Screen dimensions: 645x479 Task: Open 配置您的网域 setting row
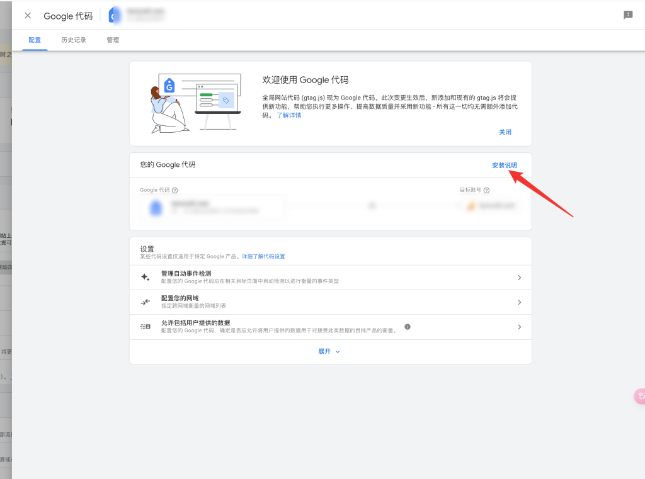(x=330, y=302)
